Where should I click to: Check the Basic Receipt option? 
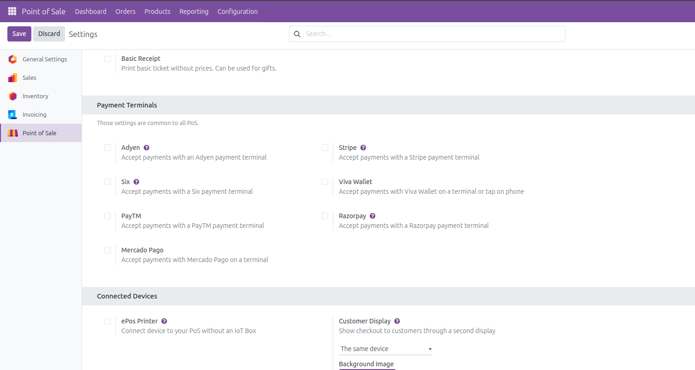107,59
